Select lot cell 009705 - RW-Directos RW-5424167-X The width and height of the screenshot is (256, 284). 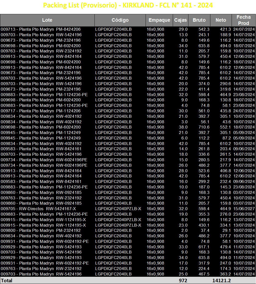pyautogui.click(x=38, y=209)
